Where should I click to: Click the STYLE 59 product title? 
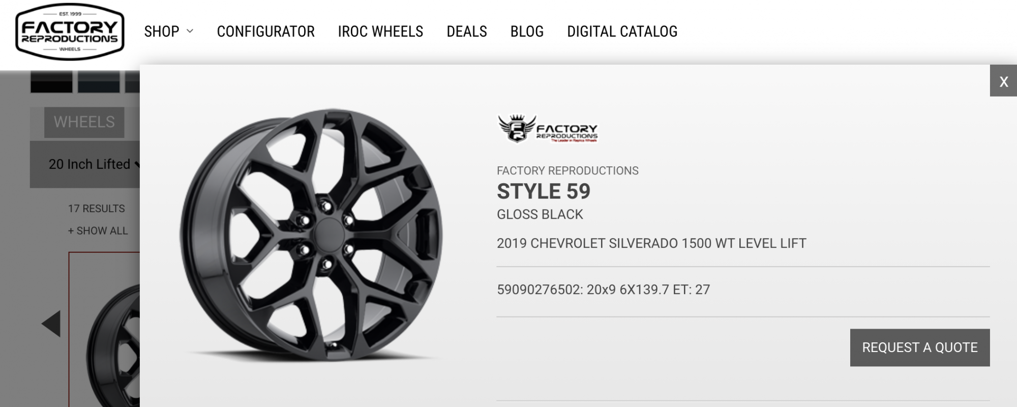[x=543, y=192]
